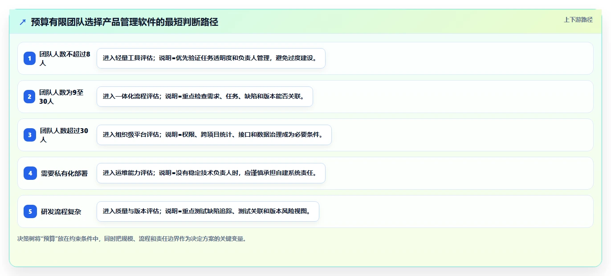Click the step 4 number badge

(x=30, y=173)
